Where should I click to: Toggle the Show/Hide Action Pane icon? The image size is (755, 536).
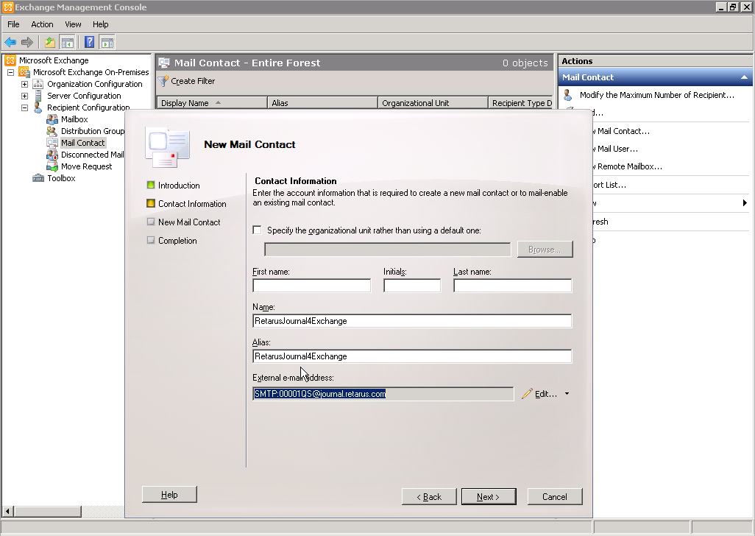[x=107, y=42]
